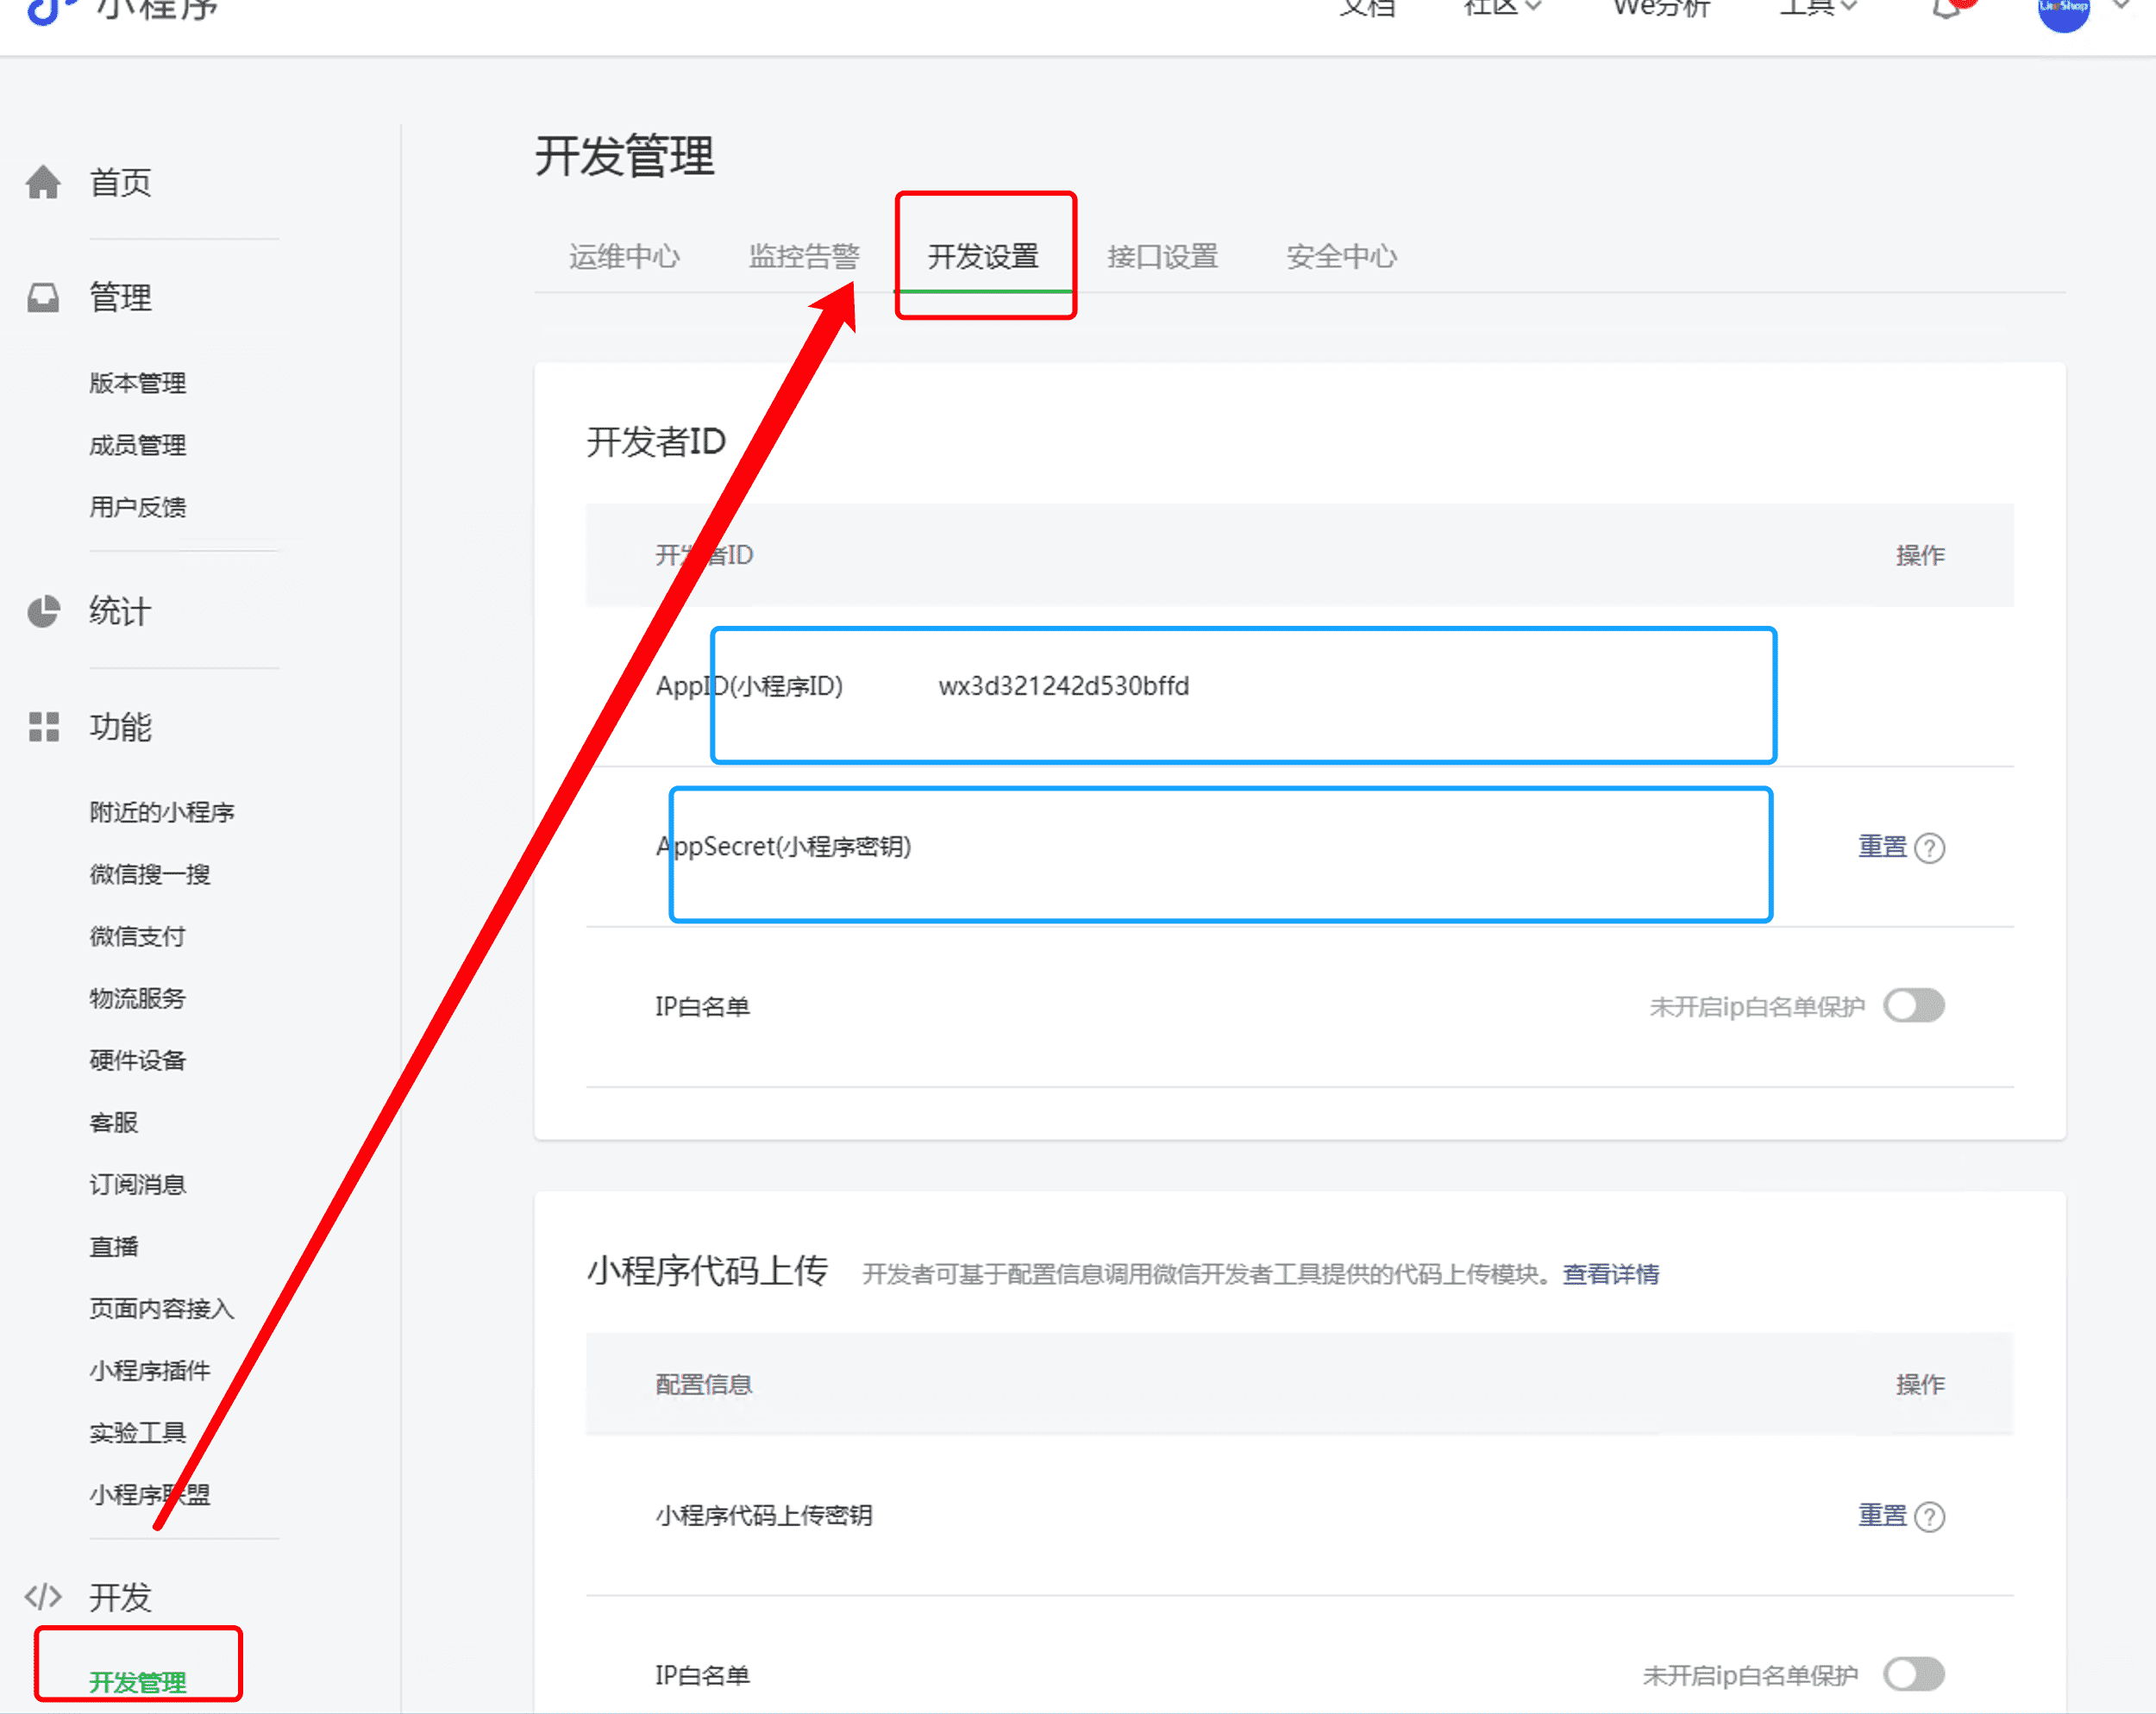
Task: Click the home icon beside 首页
Action: point(43,182)
